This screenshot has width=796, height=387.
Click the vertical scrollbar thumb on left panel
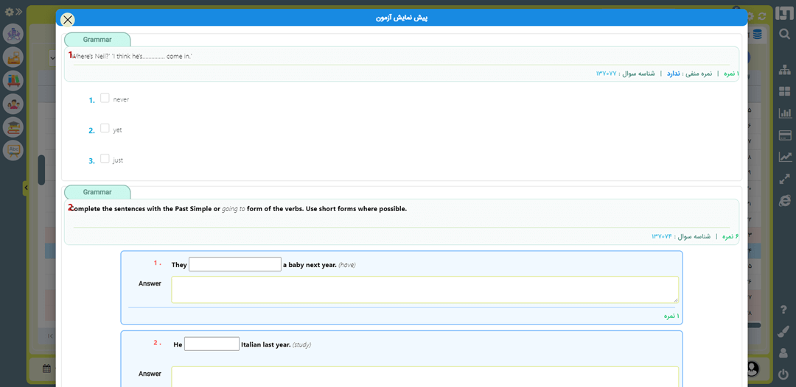click(x=41, y=170)
